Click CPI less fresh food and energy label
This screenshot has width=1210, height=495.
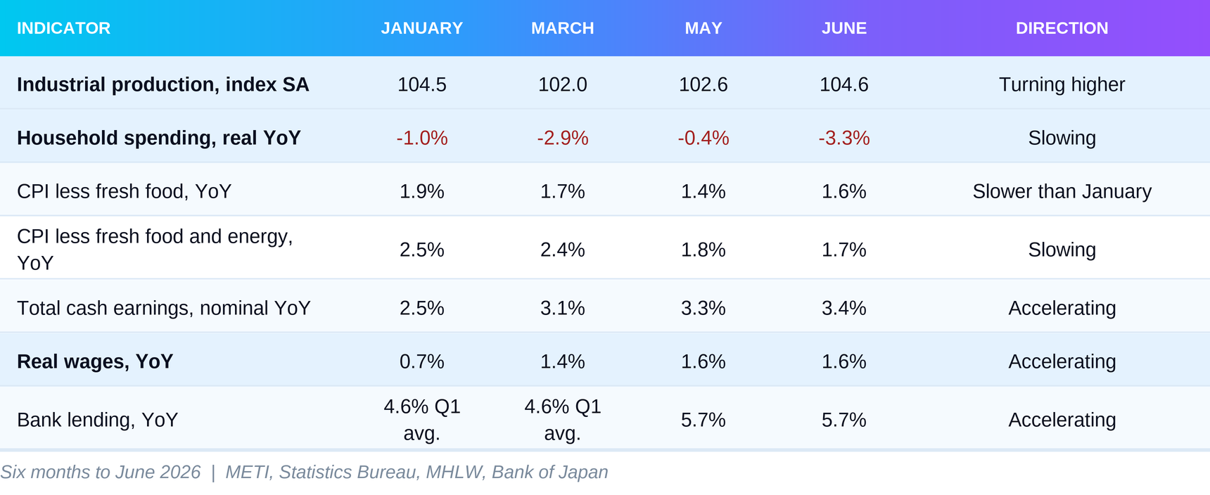coord(155,250)
